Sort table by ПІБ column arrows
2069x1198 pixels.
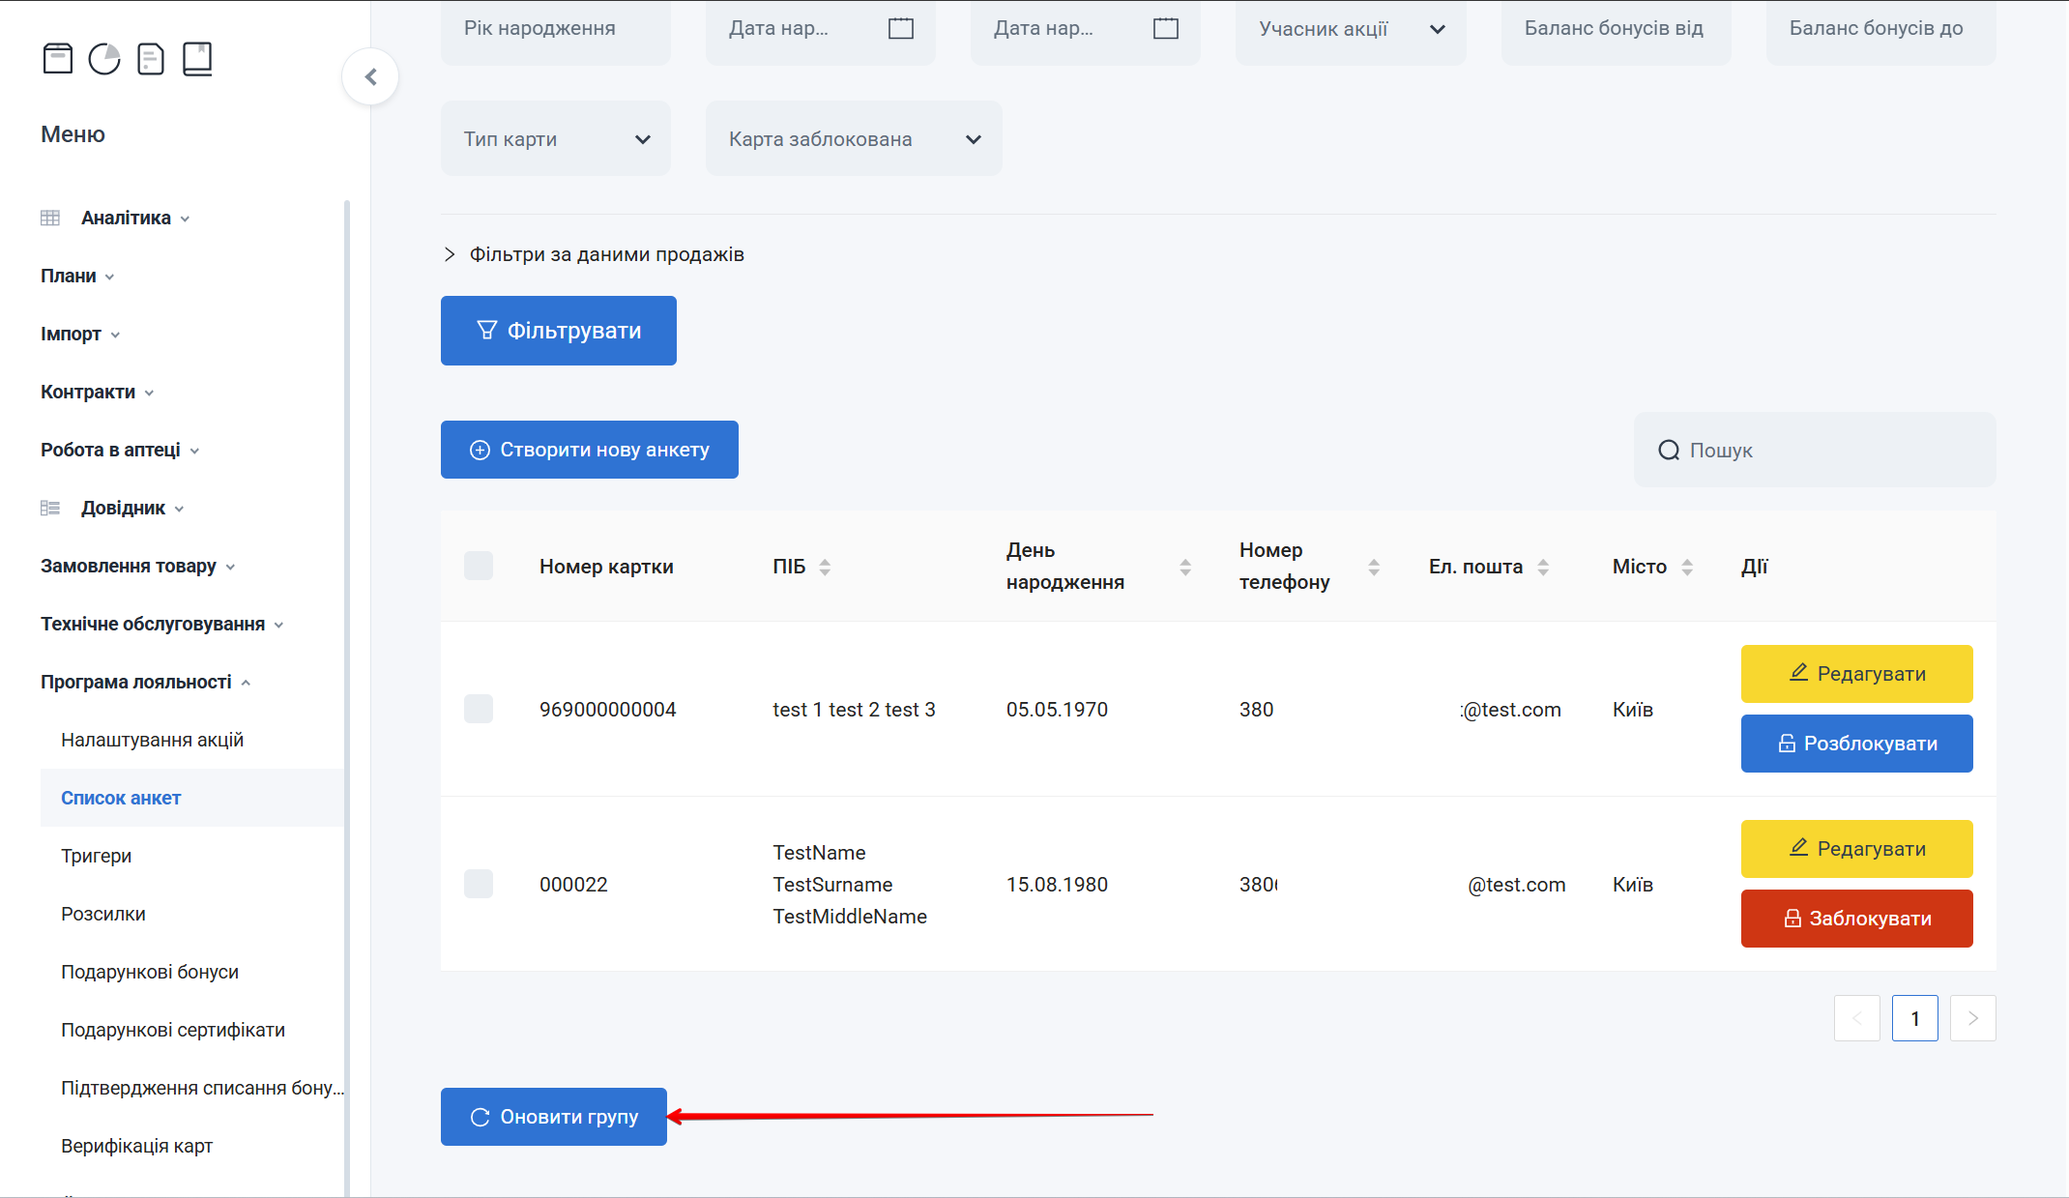pyautogui.click(x=825, y=567)
